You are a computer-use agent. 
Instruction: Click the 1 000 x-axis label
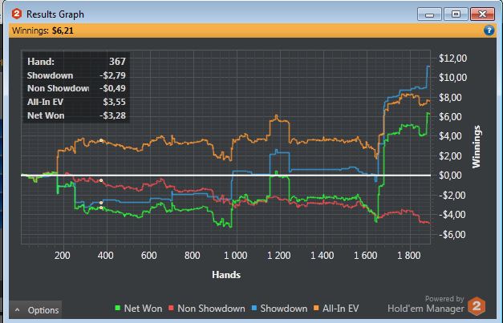coord(236,256)
